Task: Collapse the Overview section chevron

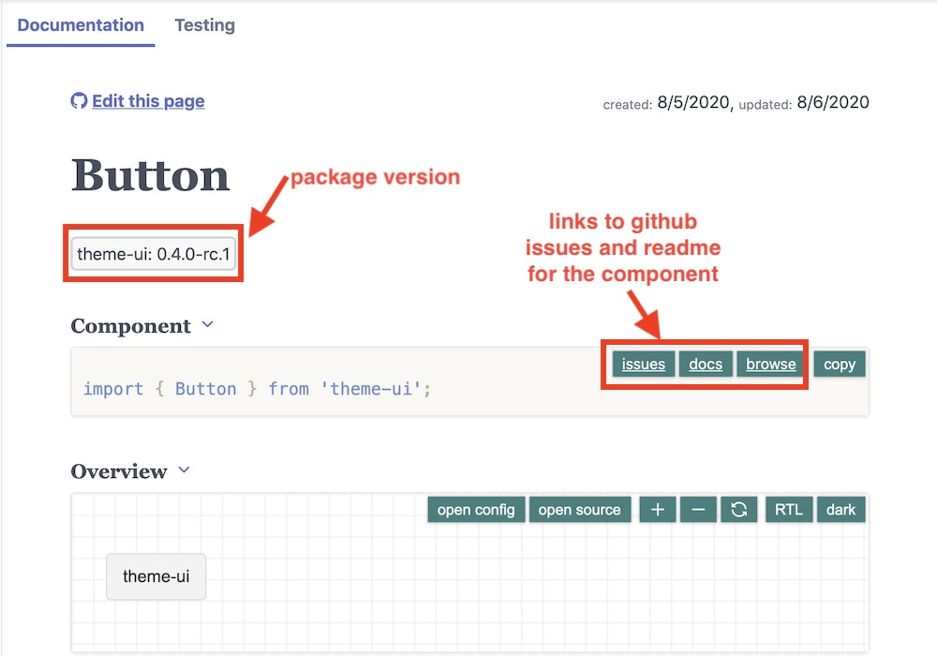Action: (x=184, y=470)
